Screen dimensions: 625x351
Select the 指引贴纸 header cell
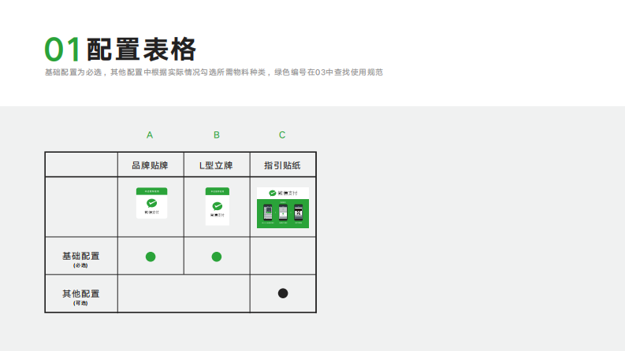click(283, 165)
